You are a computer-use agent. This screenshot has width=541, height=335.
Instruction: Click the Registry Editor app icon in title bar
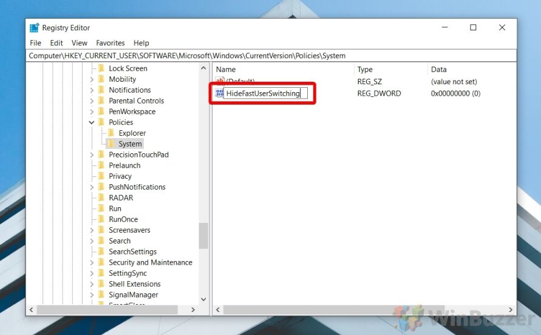[x=34, y=28]
